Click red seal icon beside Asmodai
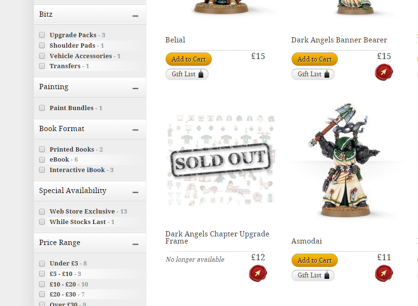The image size is (418, 306). pyautogui.click(x=384, y=273)
